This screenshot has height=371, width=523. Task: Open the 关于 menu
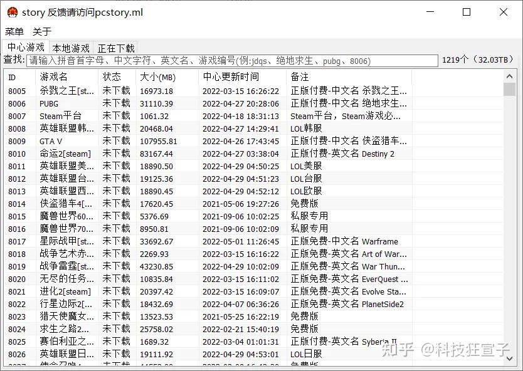point(42,31)
